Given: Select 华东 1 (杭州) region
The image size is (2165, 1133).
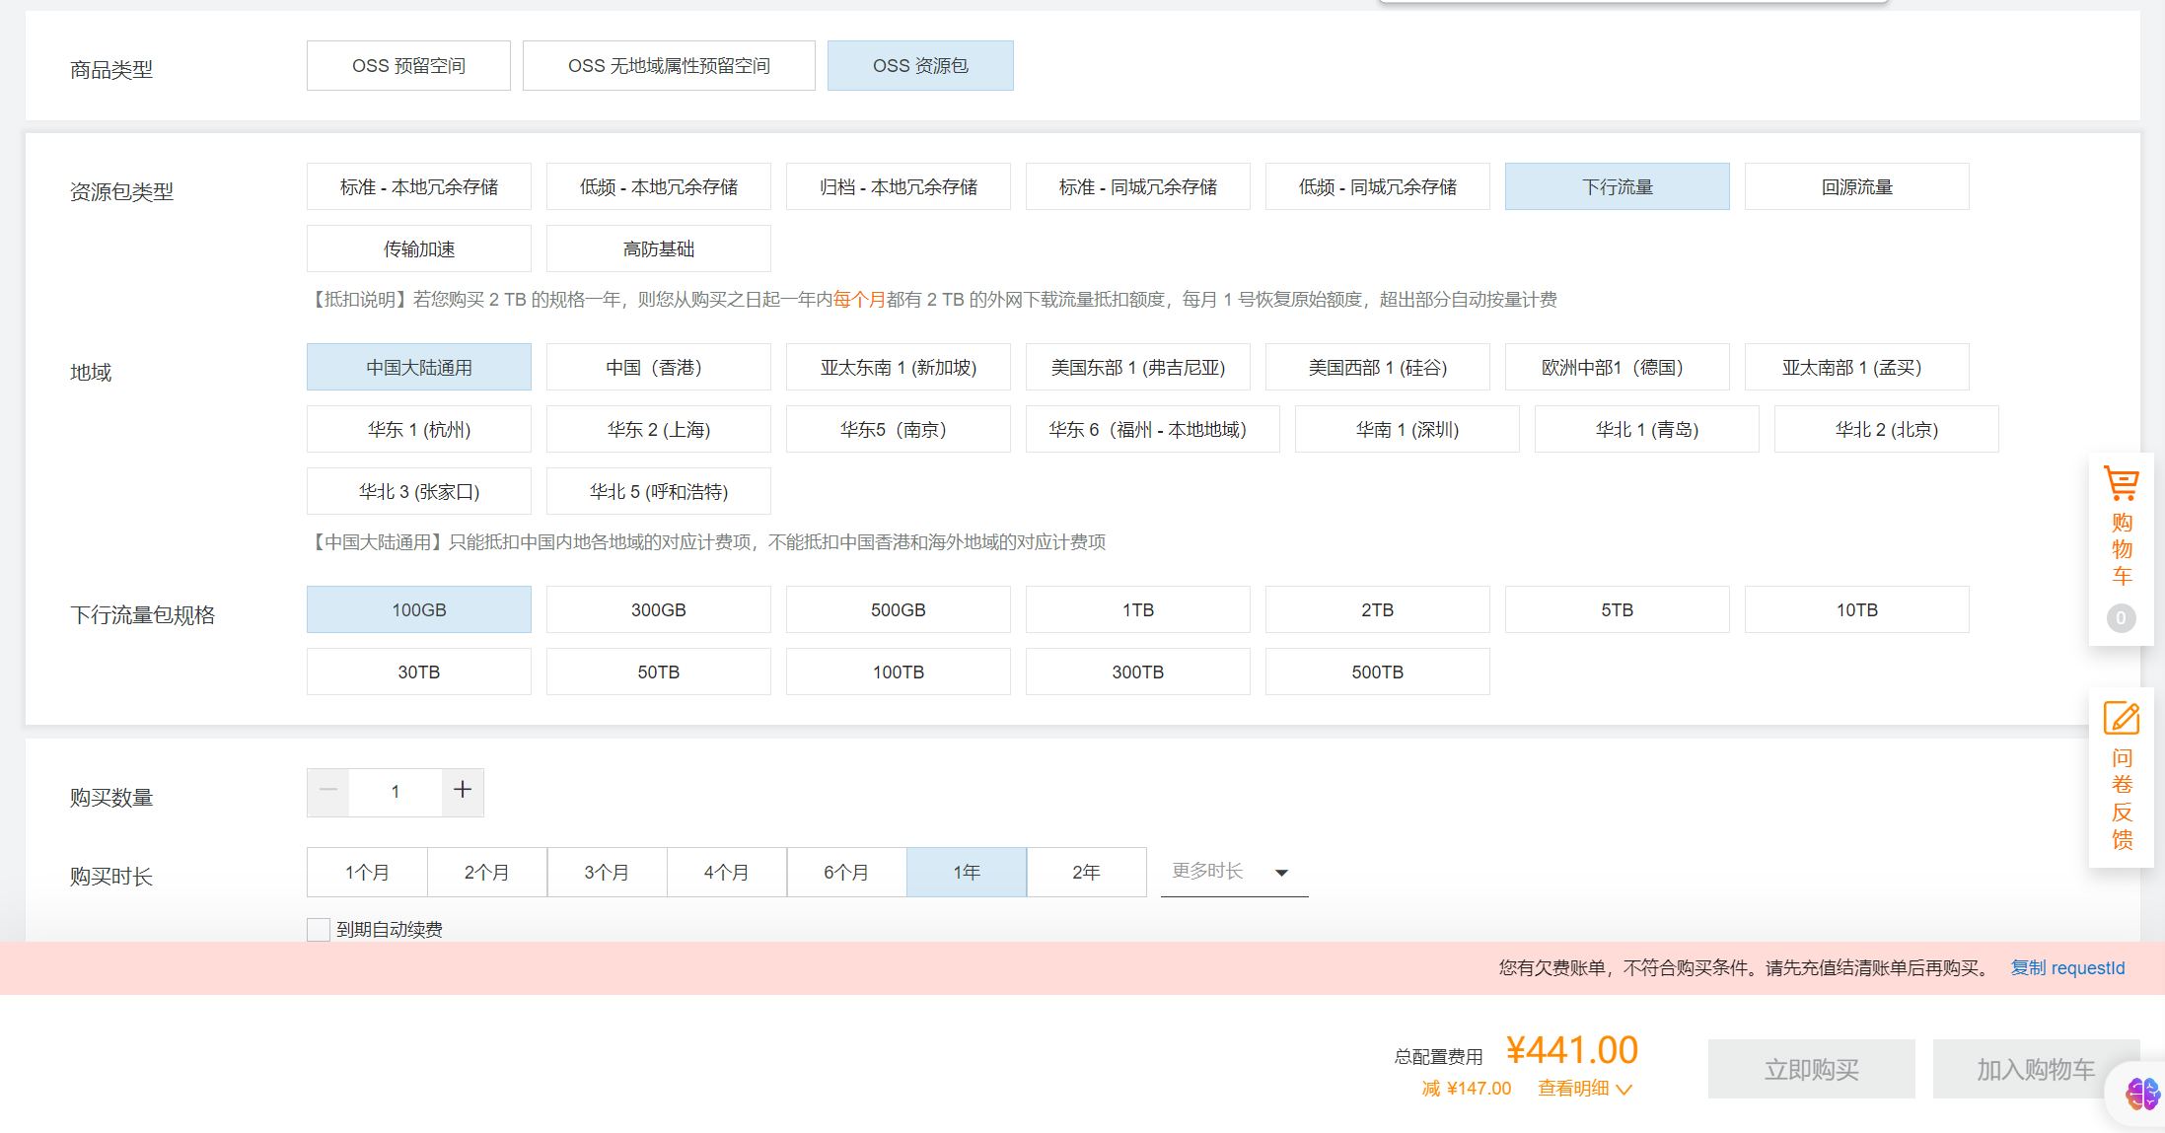Looking at the screenshot, I should (x=418, y=430).
